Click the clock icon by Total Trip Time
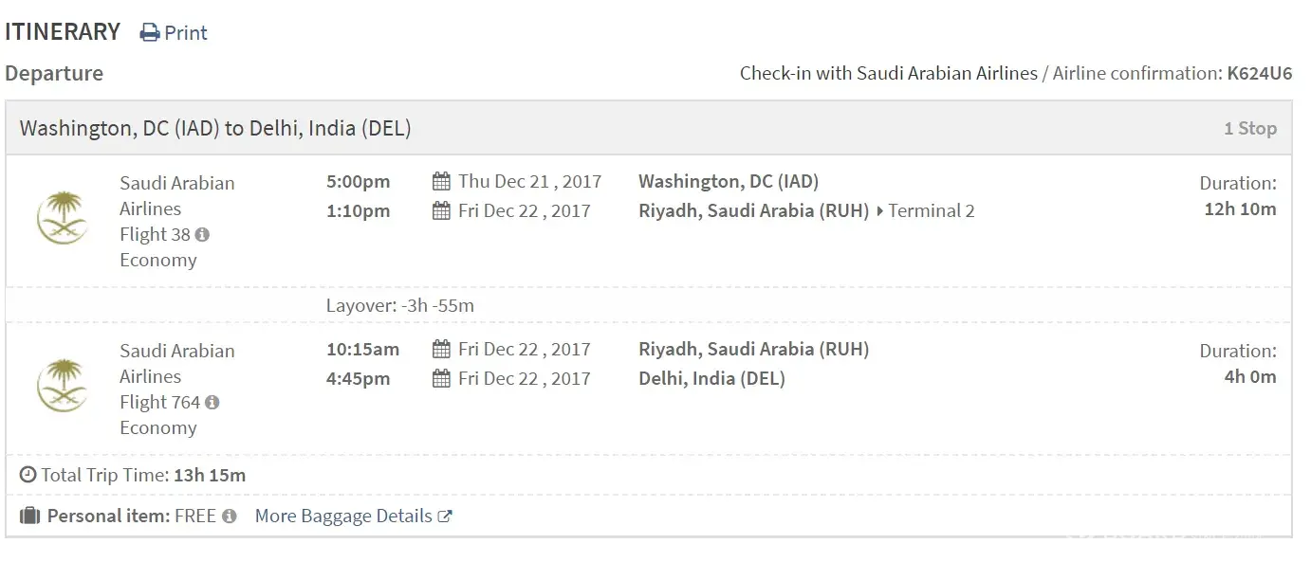Image resolution: width=1311 pixels, height=562 pixels. pyautogui.click(x=28, y=475)
